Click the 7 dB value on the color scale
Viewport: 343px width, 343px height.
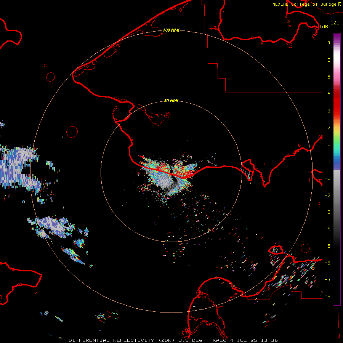pos(329,43)
